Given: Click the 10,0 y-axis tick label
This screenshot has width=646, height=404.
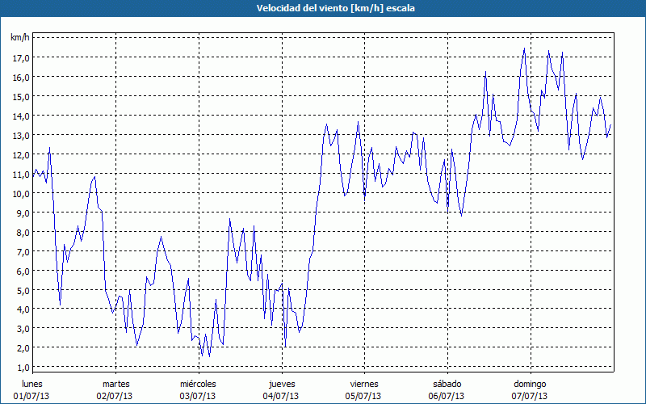Looking at the screenshot, I should click(20, 194).
